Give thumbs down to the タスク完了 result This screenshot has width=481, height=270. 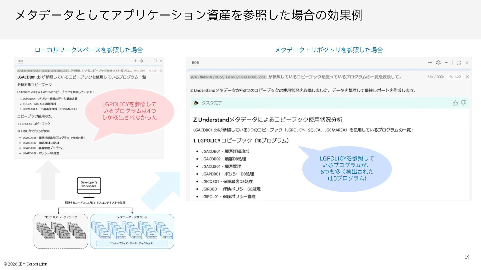463,103
